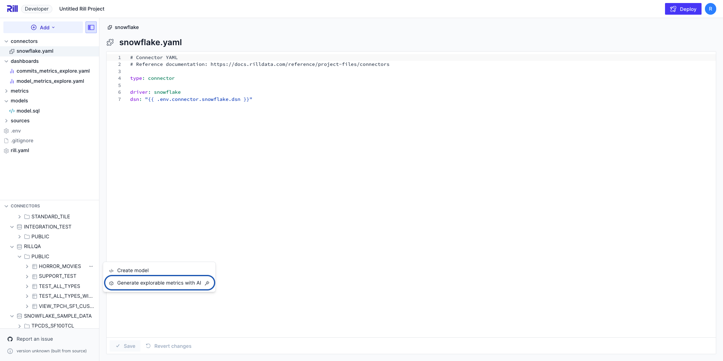Screen dimensions: 723x361
Task: Expand the SUPPORT_TEST table
Action: coord(27,276)
